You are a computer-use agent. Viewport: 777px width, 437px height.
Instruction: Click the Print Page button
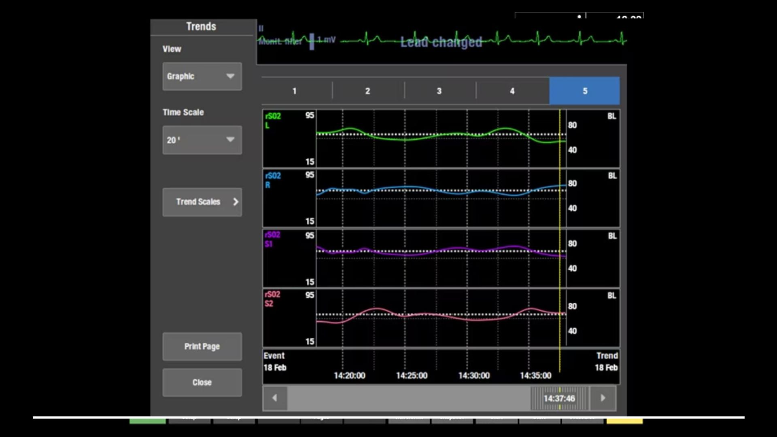pos(202,347)
